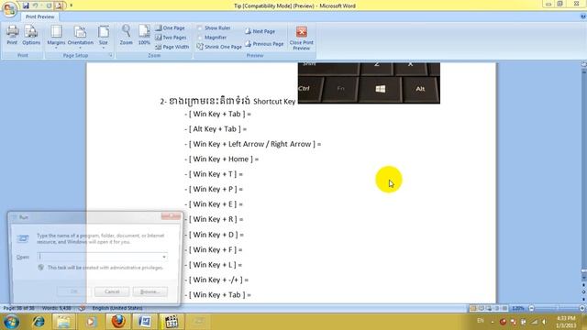Go to Previous Page in preview
587x330 pixels.
264,44
